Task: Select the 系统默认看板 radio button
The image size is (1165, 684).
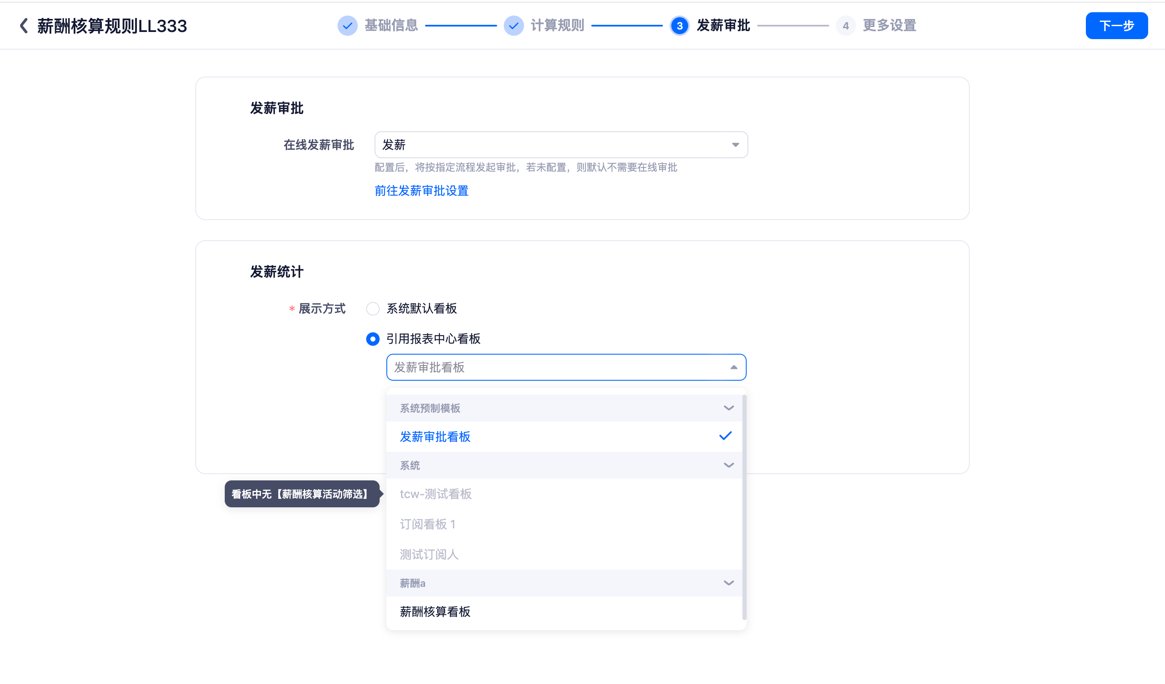Action: coord(372,309)
